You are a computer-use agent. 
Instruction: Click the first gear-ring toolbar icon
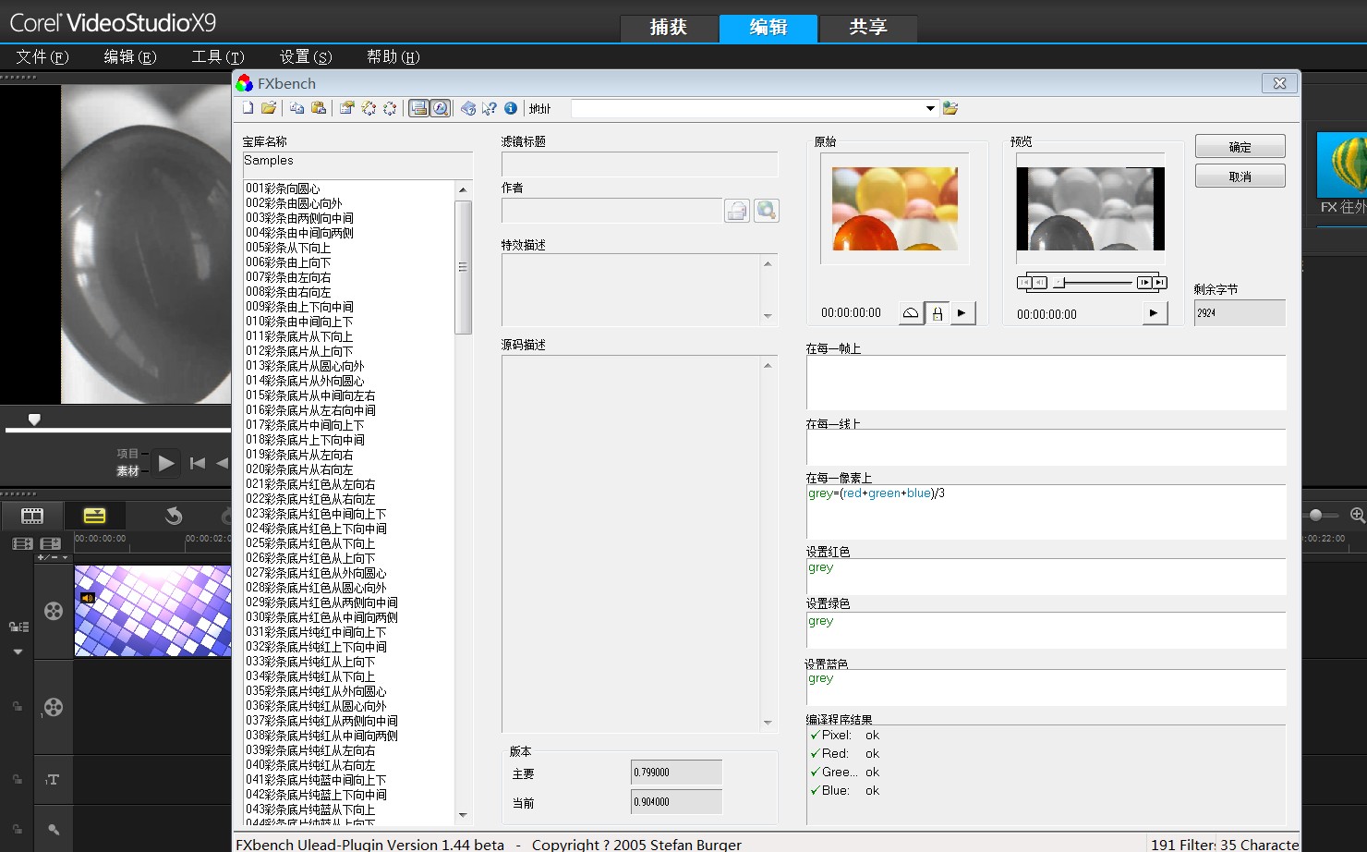[x=369, y=108]
